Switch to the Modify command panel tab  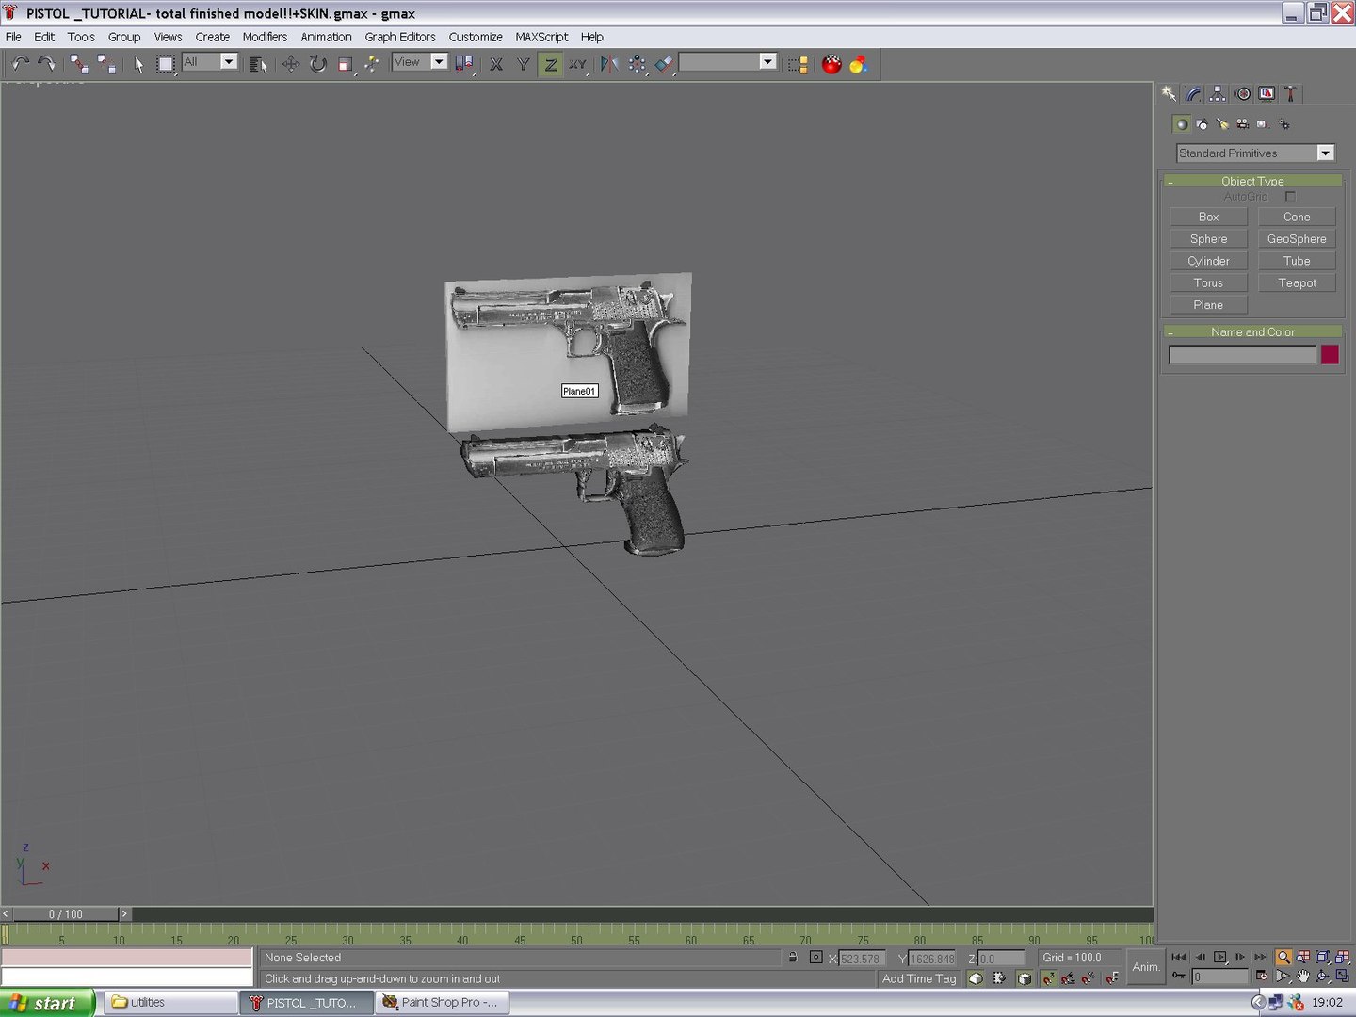1193,93
